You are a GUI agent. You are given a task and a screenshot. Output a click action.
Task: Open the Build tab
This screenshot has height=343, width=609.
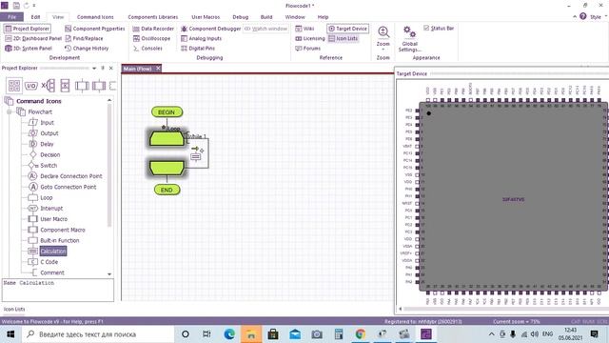pos(266,17)
